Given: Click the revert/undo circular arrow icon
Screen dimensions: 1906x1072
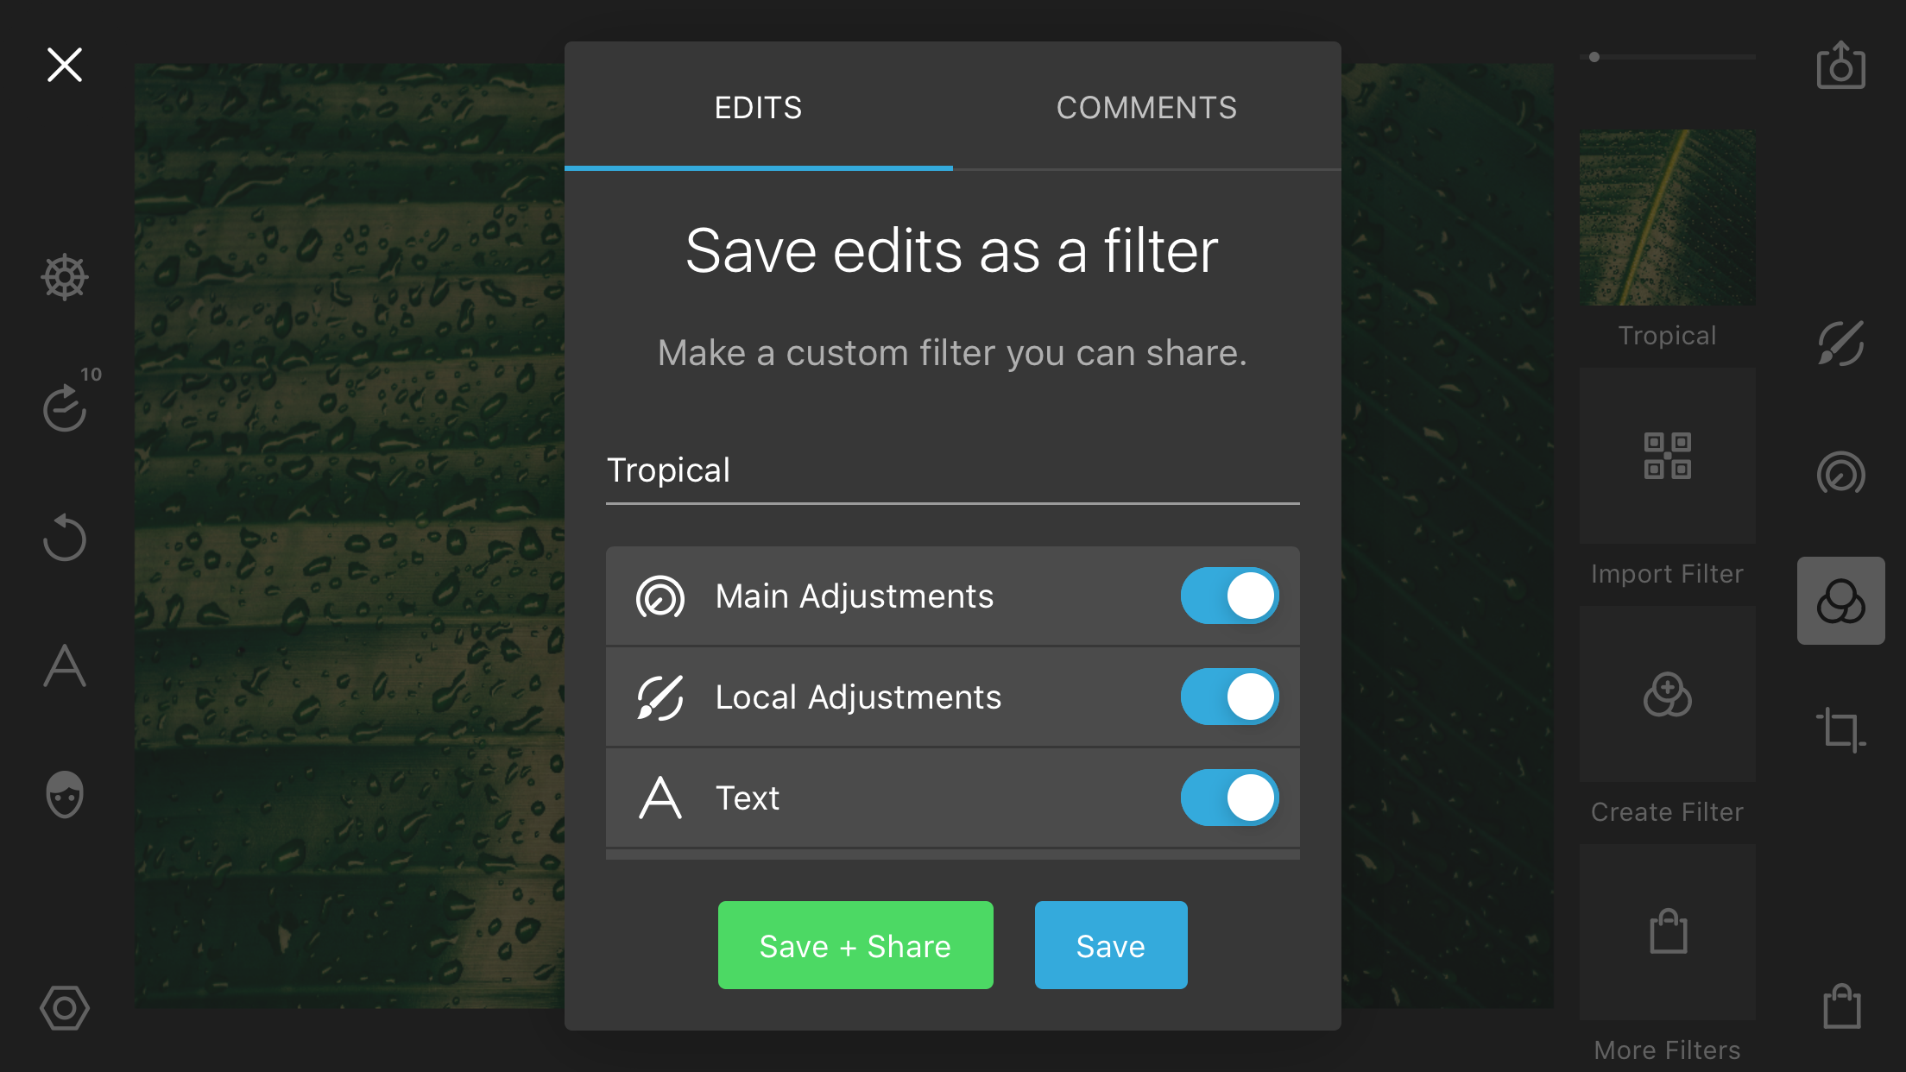Looking at the screenshot, I should point(65,537).
